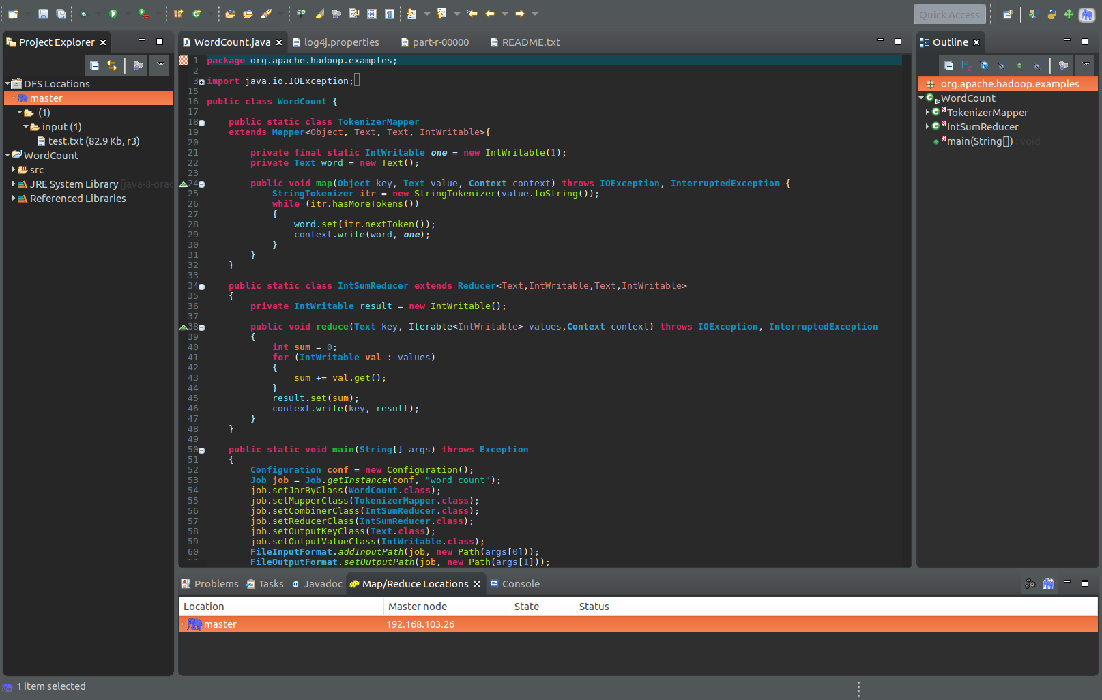Open the Tasks tab
The height and width of the screenshot is (700, 1102).
coord(265,584)
